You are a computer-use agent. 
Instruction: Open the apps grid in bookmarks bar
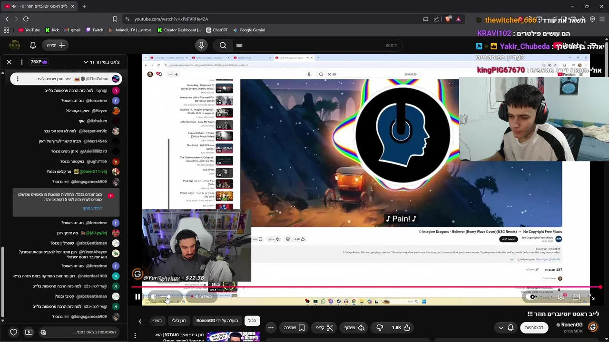pyautogui.click(x=6, y=30)
